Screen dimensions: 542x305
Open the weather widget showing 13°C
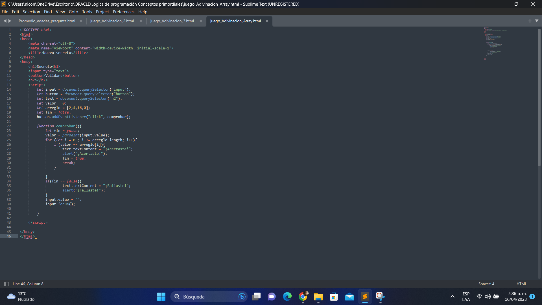(x=21, y=297)
